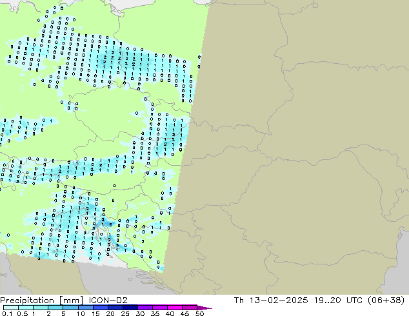Choose the 20–25 mm legend color box
Image resolution: width=409 pixels, height=316 pixels.
click(x=115, y=308)
